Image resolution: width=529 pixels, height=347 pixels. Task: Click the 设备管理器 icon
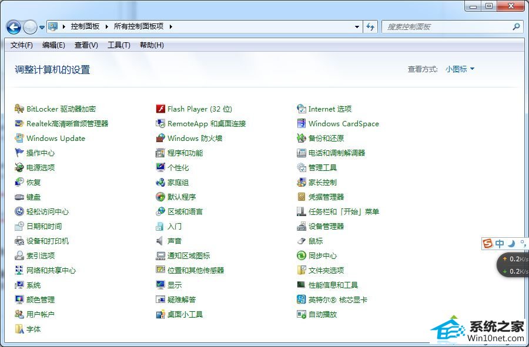coord(302,227)
